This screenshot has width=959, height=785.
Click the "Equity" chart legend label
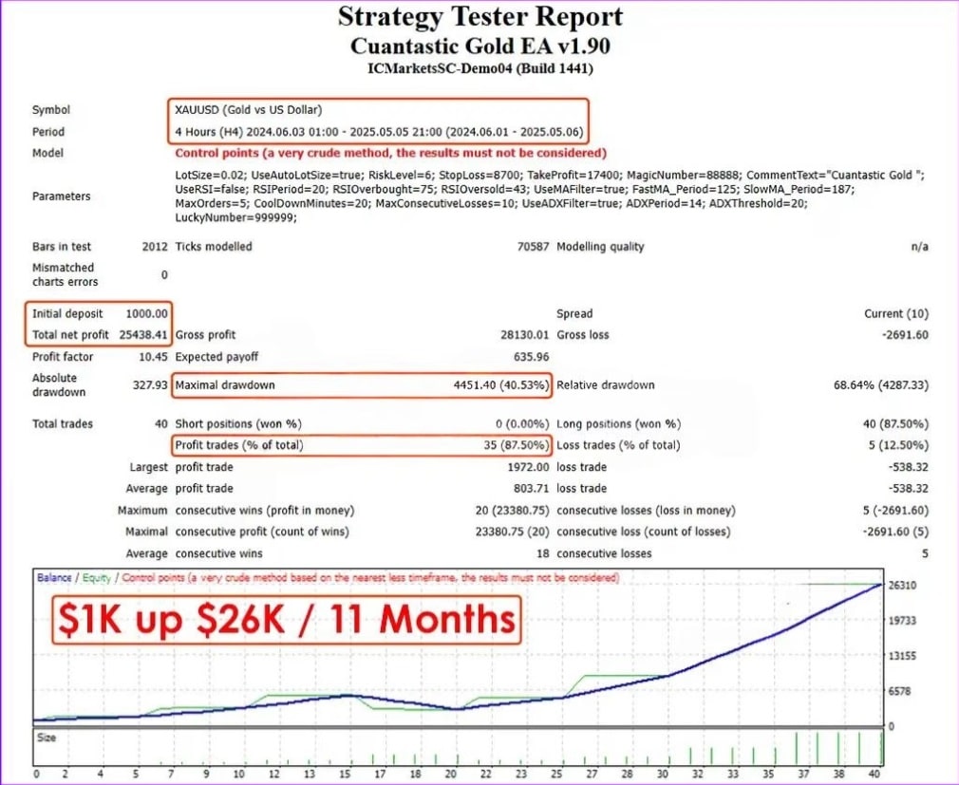pyautogui.click(x=97, y=578)
